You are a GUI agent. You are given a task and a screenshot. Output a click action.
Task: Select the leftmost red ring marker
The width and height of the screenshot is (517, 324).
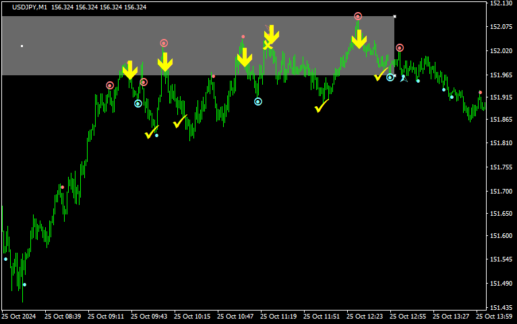point(110,85)
